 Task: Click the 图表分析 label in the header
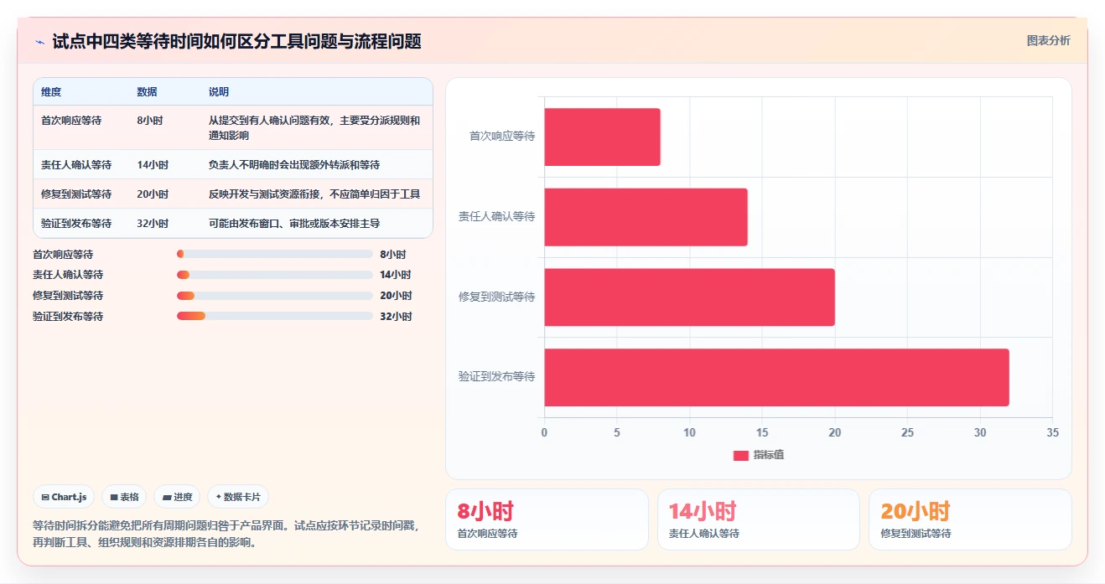point(1048,40)
